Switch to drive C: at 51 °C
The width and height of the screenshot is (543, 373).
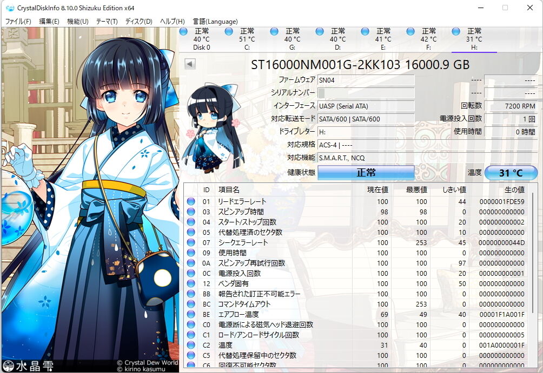click(x=247, y=39)
